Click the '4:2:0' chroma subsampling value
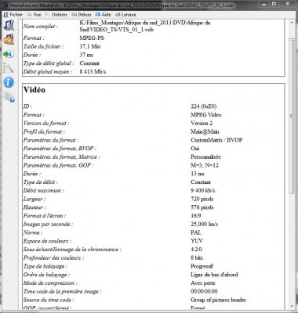298x313 pixels. 196,250
